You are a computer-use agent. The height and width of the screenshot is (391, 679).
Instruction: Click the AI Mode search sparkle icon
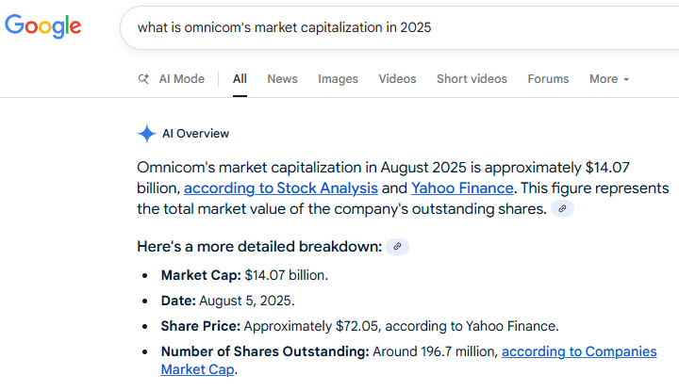143,79
